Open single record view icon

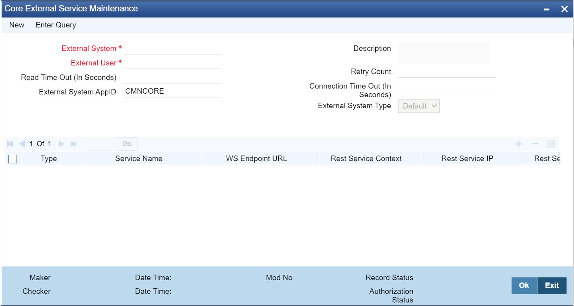(x=551, y=144)
